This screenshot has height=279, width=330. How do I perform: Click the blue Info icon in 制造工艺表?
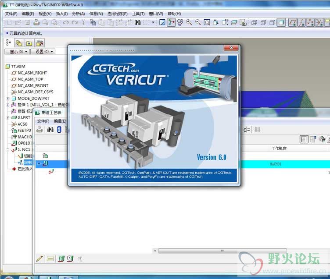[x=59, y=130]
